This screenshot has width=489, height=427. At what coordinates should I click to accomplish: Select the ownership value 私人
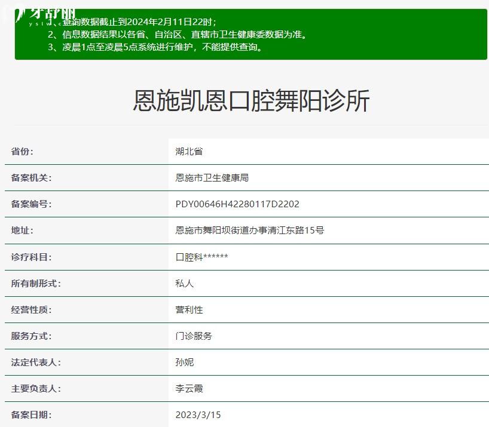(185, 284)
